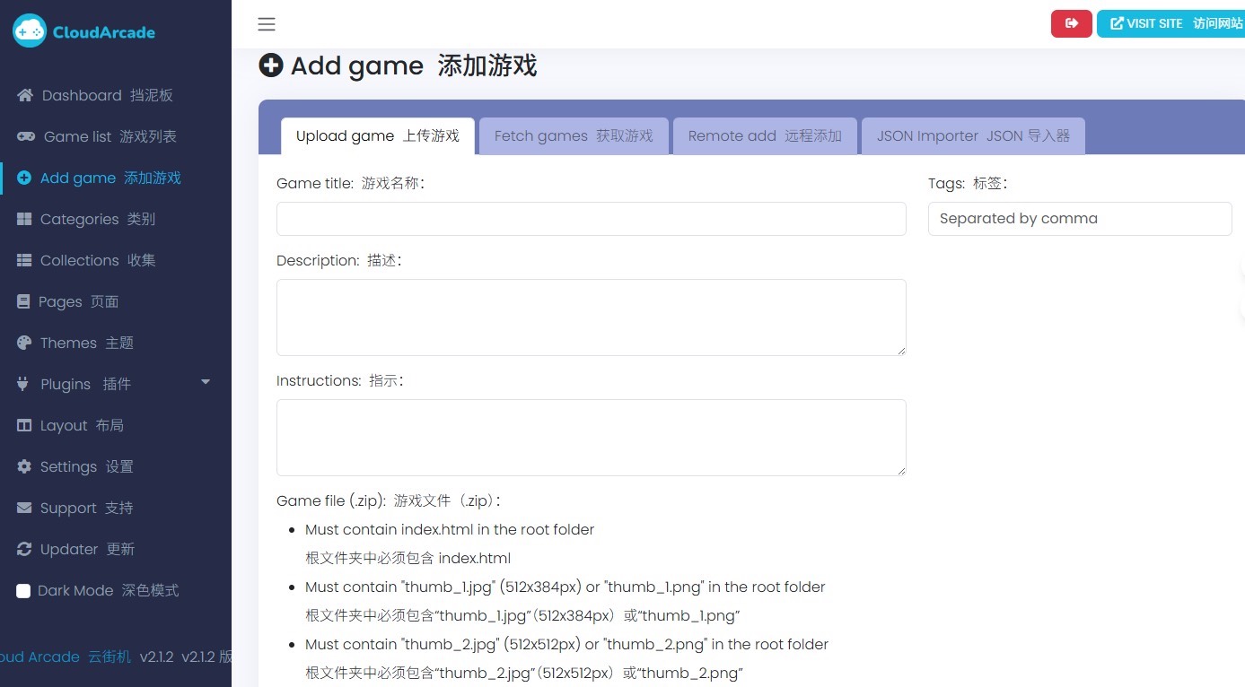
Task: Toggle the Dark Mode checkbox
Action: pyautogui.click(x=23, y=591)
